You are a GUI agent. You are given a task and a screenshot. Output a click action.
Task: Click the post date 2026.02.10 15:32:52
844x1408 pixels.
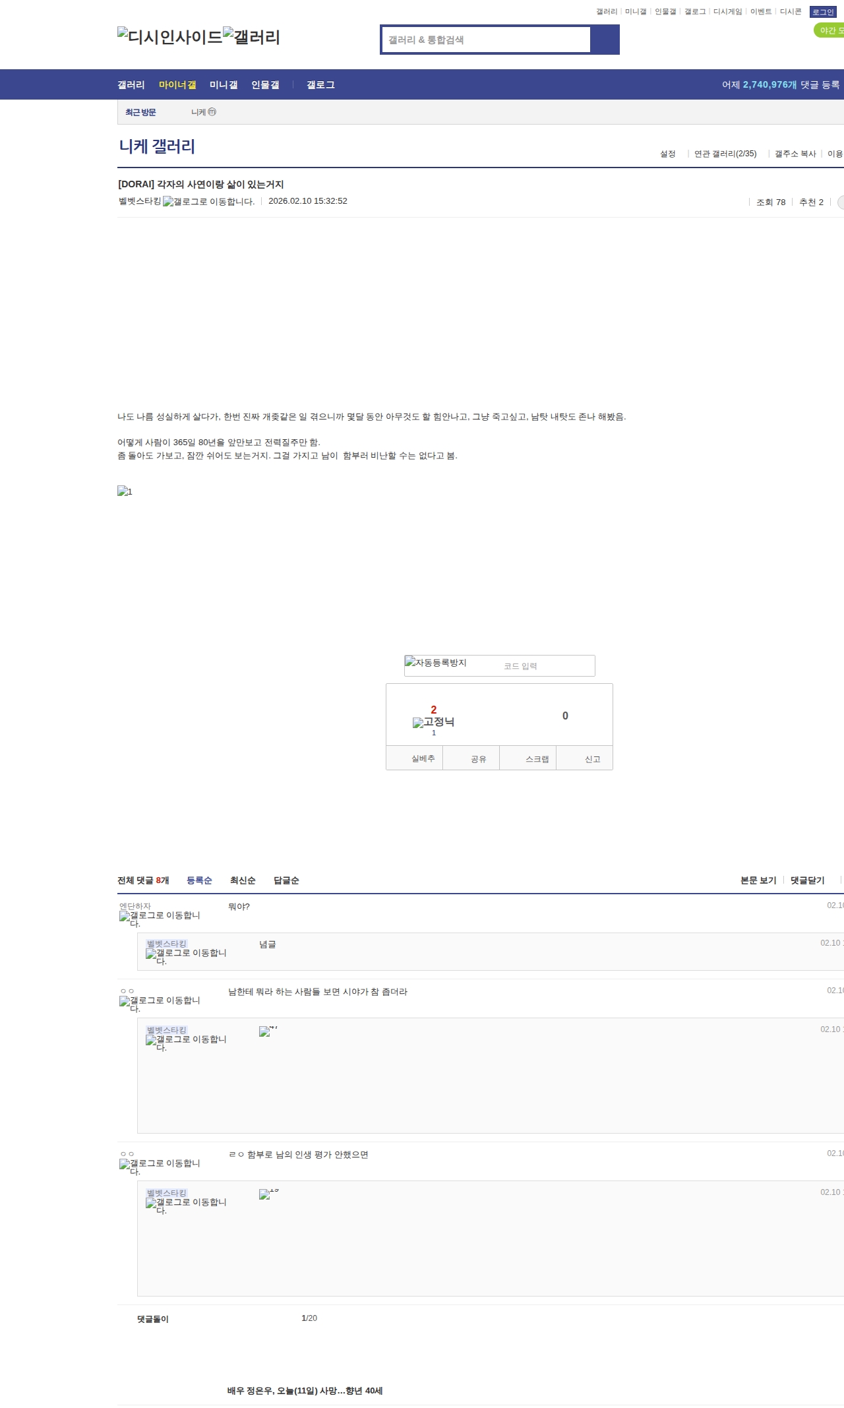tap(308, 201)
